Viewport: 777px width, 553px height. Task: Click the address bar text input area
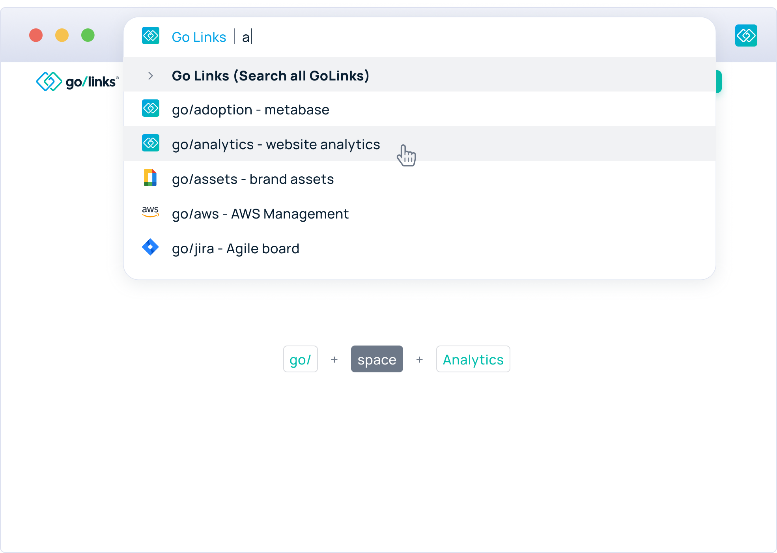coord(355,37)
